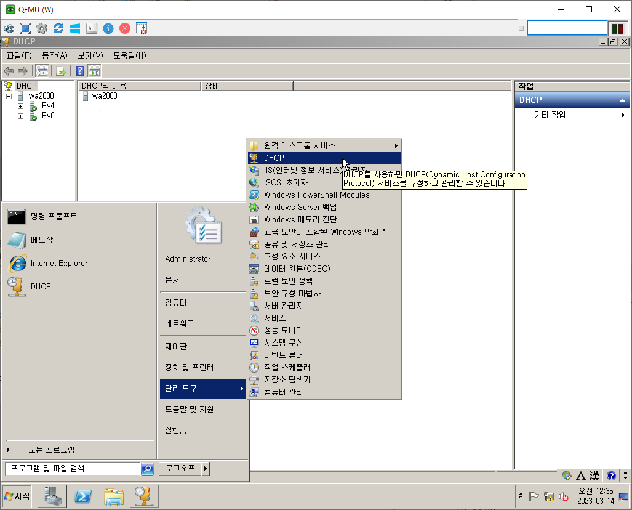
Task: Click the 시작 button
Action: (17, 496)
